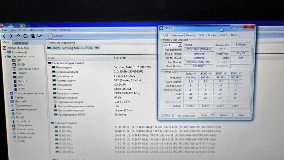The width and height of the screenshot is (284, 160).
Task: Open Bench tab in CPU-Z
Action: pyautogui.click(x=224, y=35)
